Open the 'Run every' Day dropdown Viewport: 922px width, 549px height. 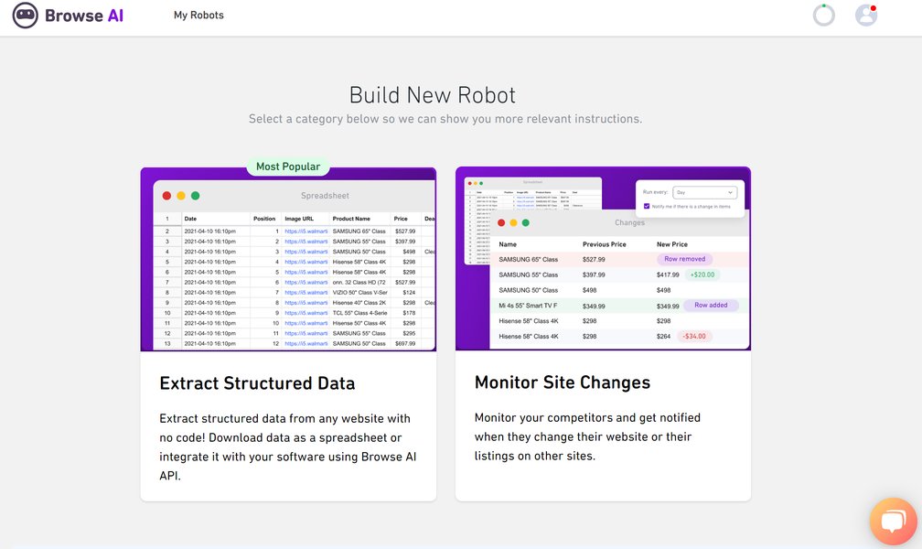704,193
